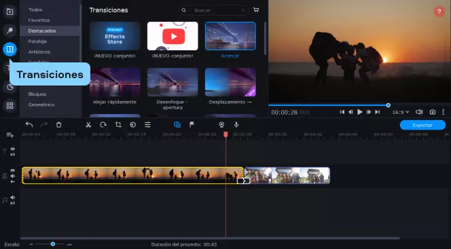Open the help question mark button
The image size is (451, 249).
(439, 12)
